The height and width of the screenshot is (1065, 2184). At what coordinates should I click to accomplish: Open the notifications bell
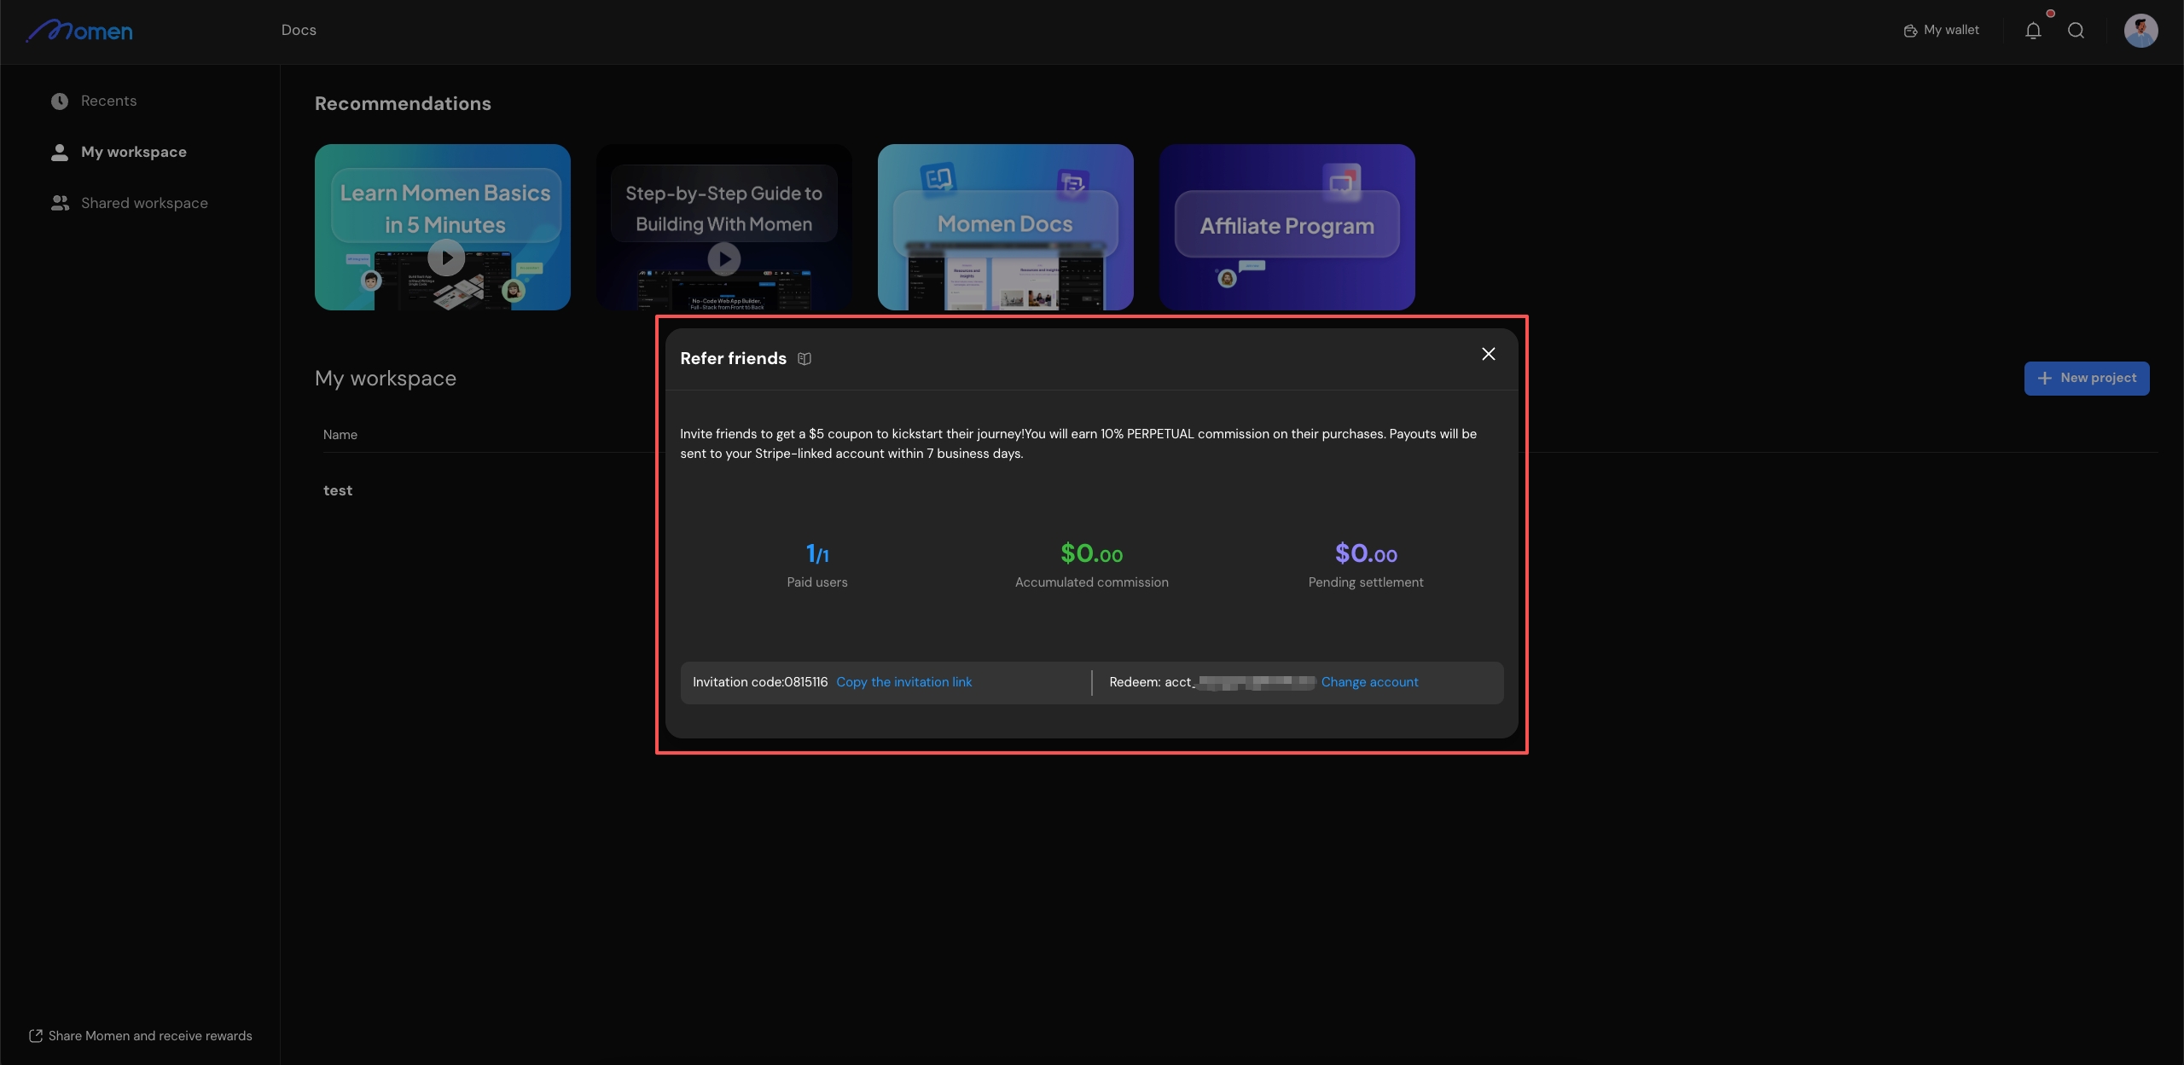pyautogui.click(x=2033, y=31)
